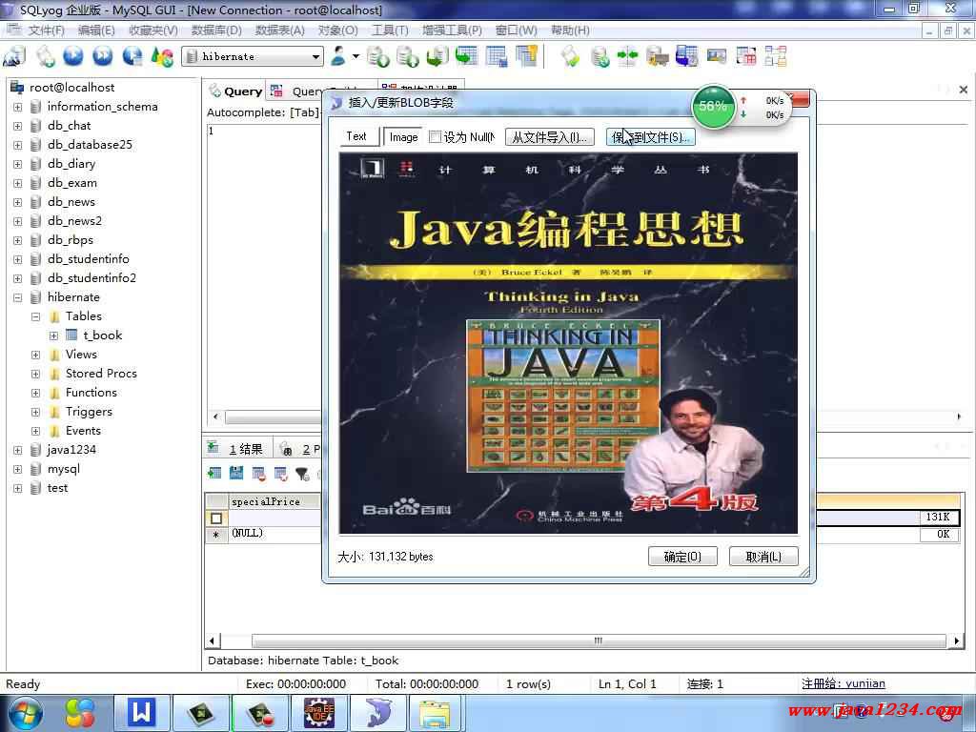The image size is (976, 732).
Task: Open the file explorer taskbar icon
Action: (435, 713)
